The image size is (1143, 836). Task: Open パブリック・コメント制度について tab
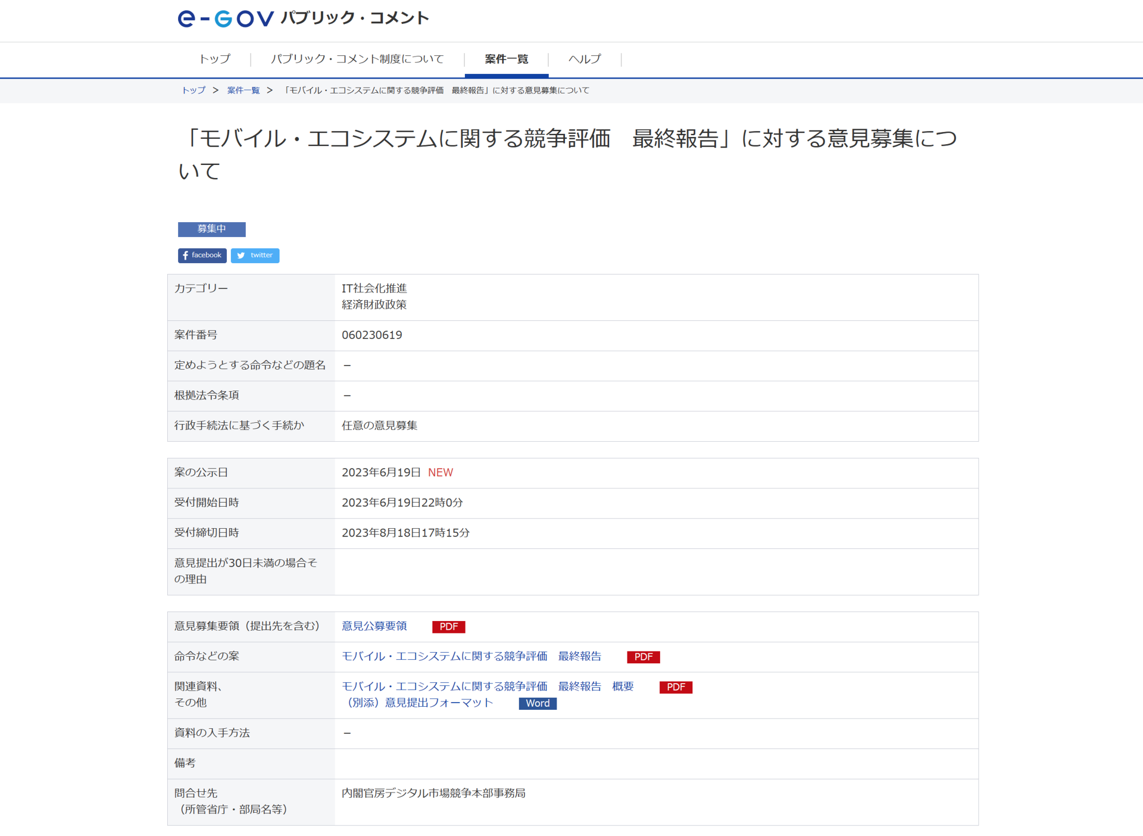(x=357, y=59)
